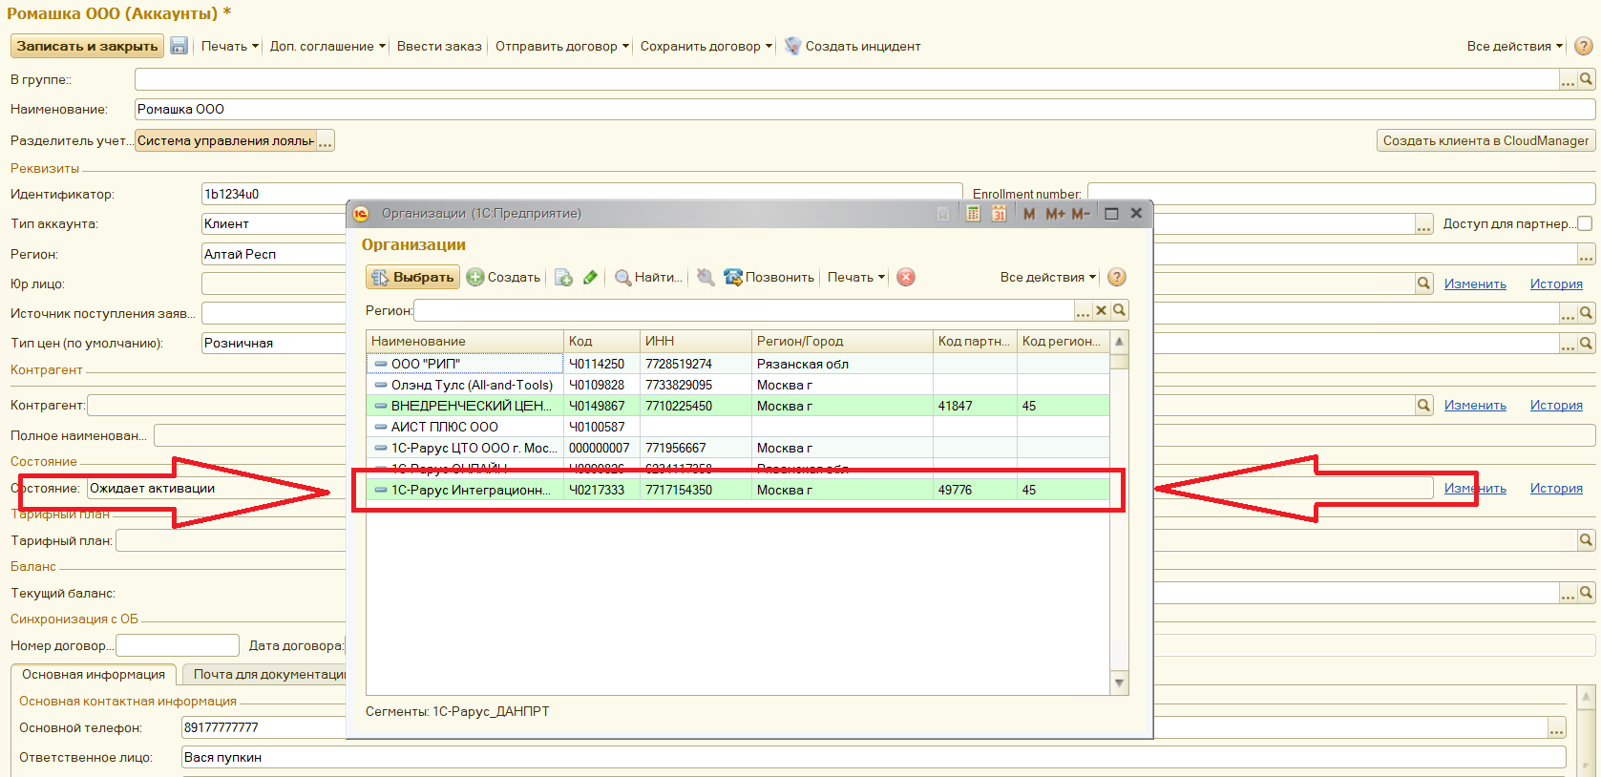The height and width of the screenshot is (777, 1601).
Task: Click magnifier icon in Тарифный план row
Action: pos(1586,540)
